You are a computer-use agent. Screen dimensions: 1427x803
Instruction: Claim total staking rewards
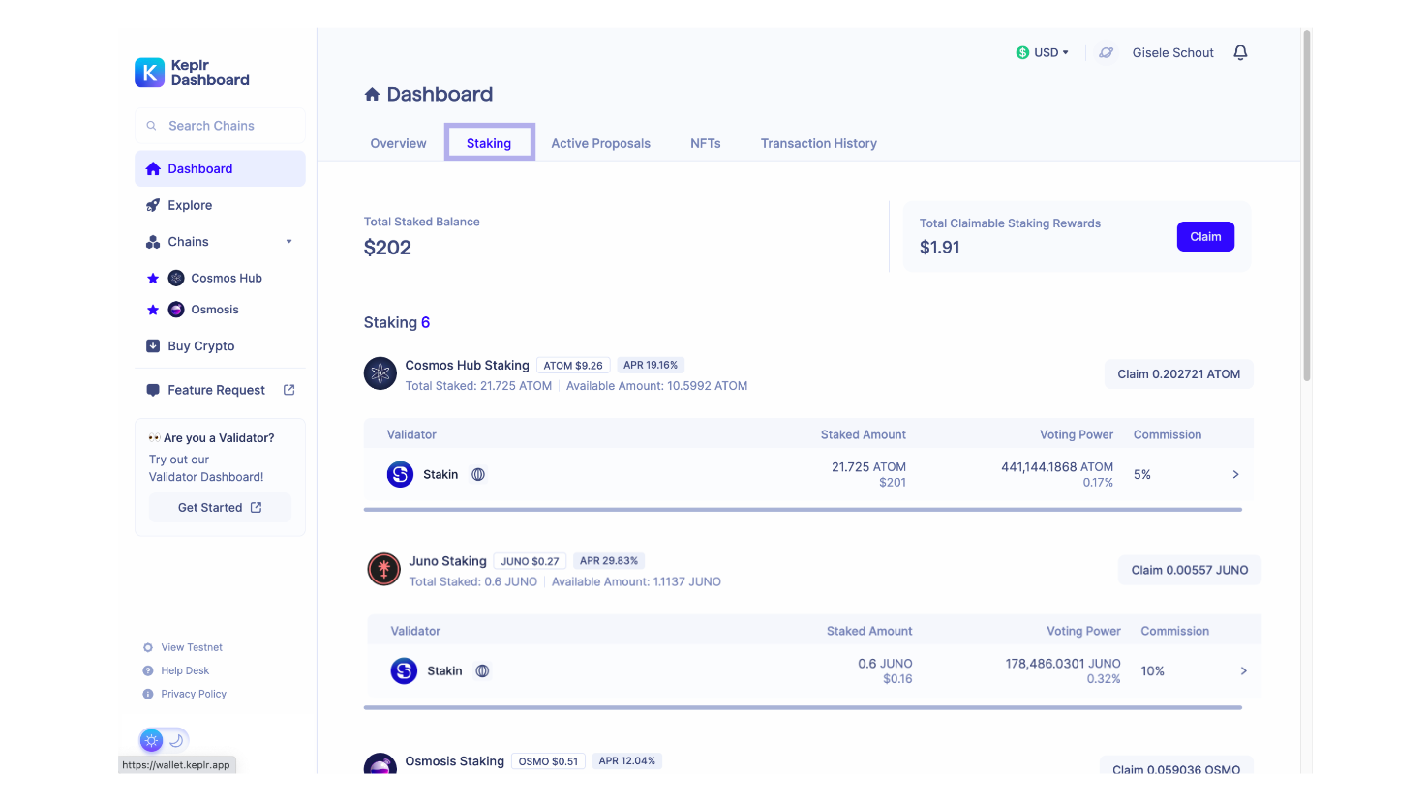click(1205, 236)
